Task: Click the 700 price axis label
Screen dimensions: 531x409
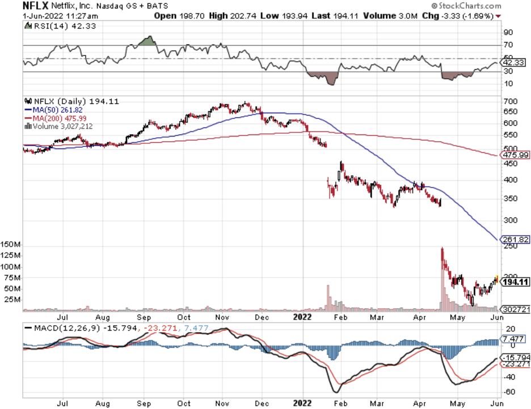Action: pos(511,101)
